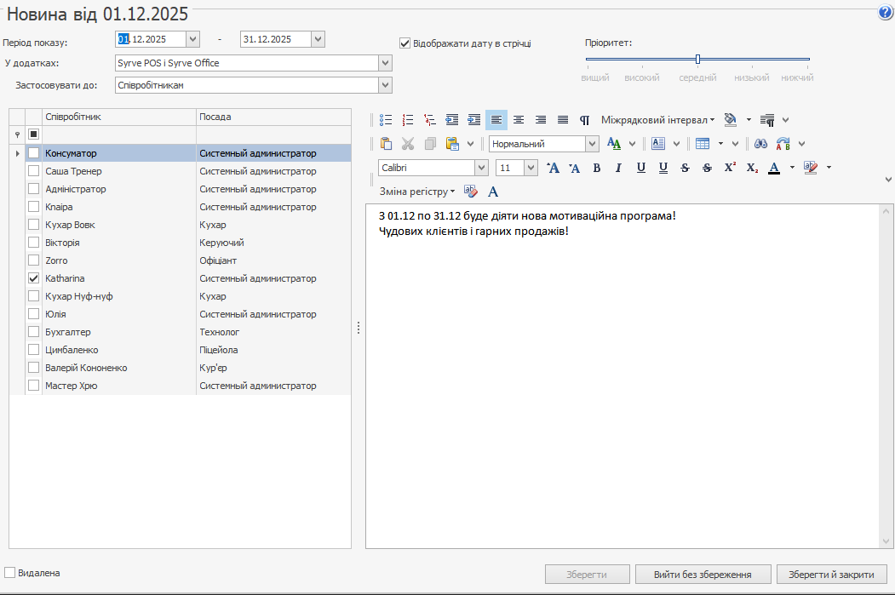This screenshot has height=595, width=895.
Task: Center align the paragraph
Action: coord(519,120)
